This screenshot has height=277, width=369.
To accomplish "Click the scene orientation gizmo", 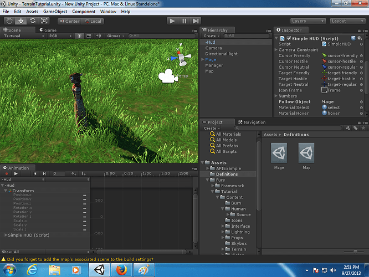I will point(181,57).
